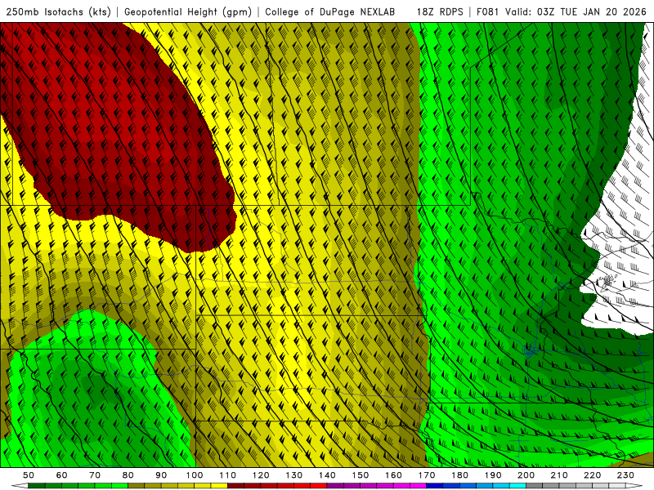
Task: Pick the cyan swatch left of 200
Action: tap(517, 486)
